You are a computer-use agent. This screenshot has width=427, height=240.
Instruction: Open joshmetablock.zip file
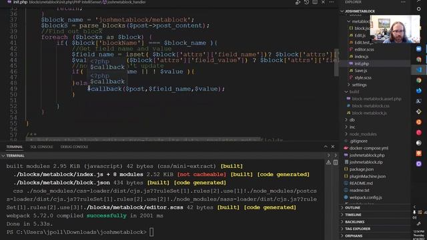coord(366,163)
